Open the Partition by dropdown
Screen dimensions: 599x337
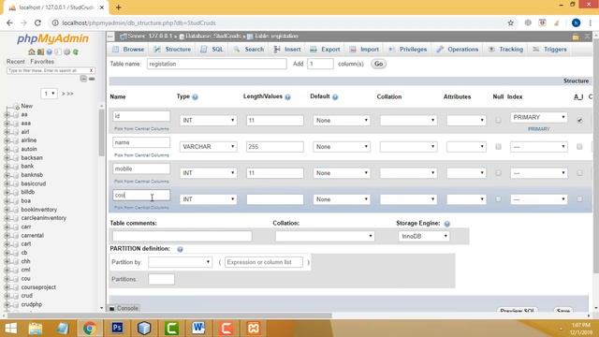click(x=180, y=262)
